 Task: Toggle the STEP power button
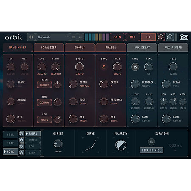click(x=21, y=153)
